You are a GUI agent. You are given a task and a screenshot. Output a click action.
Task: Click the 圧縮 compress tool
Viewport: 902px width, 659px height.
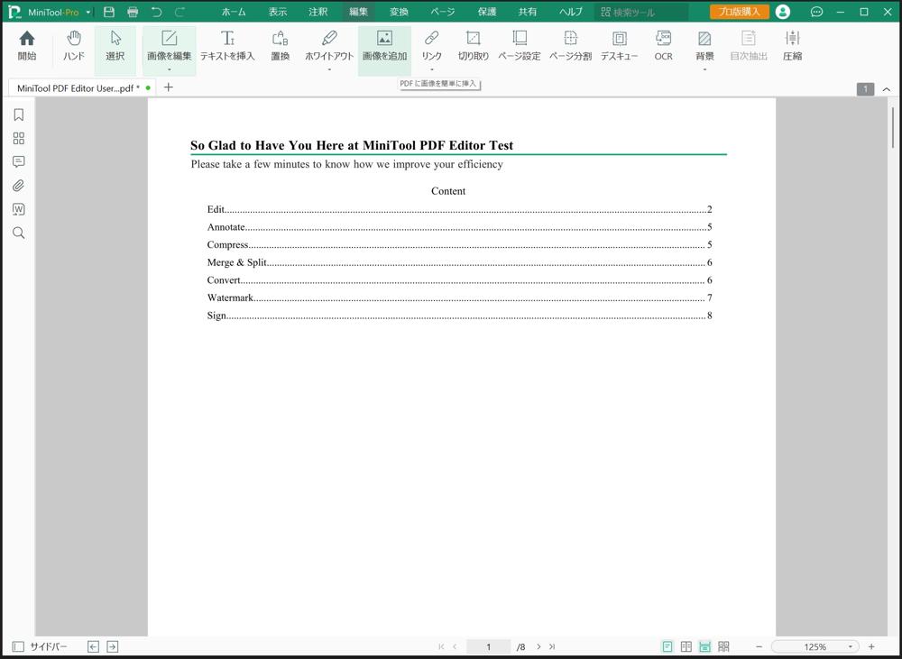(792, 46)
